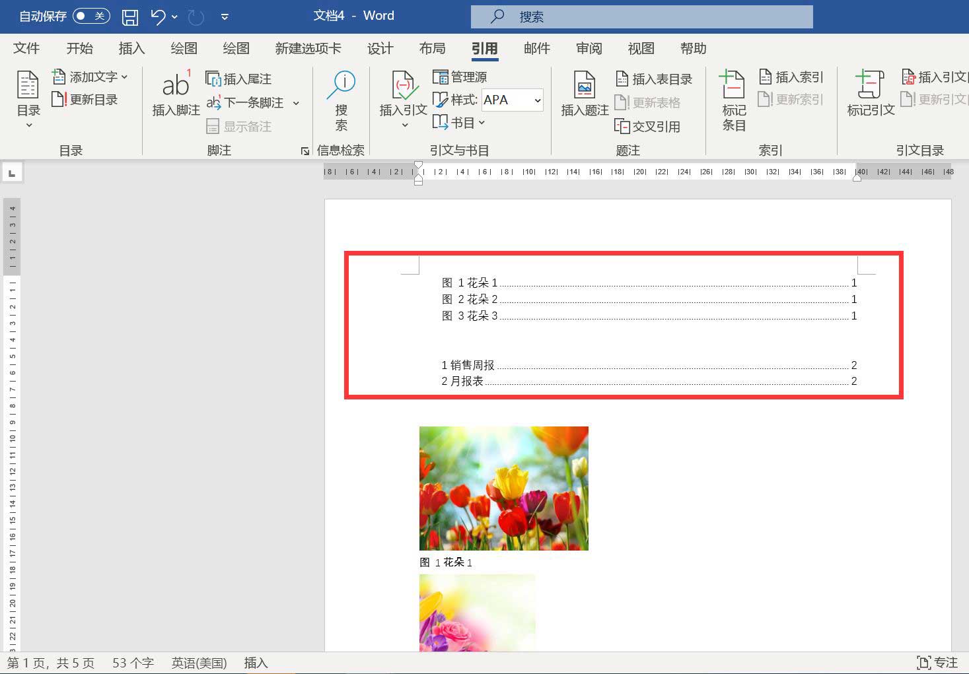
Task: Click the Undo arrow icon
Action: point(159,17)
